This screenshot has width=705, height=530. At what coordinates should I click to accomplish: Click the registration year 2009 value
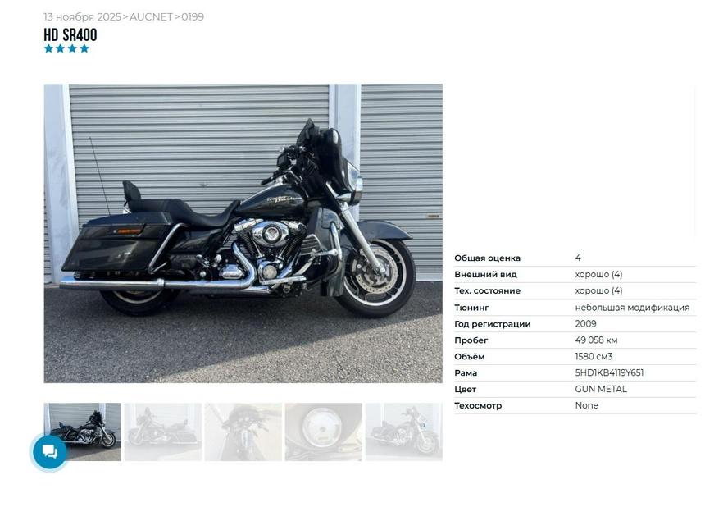click(585, 324)
